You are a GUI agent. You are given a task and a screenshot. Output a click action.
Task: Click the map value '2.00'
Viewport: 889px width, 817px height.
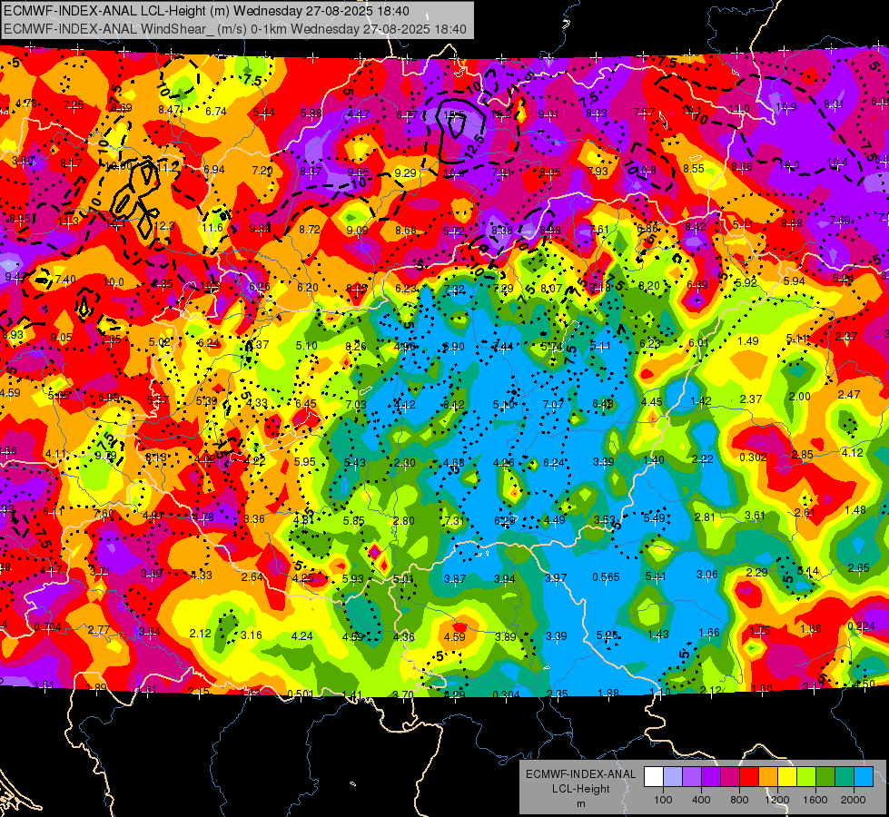coord(799,397)
